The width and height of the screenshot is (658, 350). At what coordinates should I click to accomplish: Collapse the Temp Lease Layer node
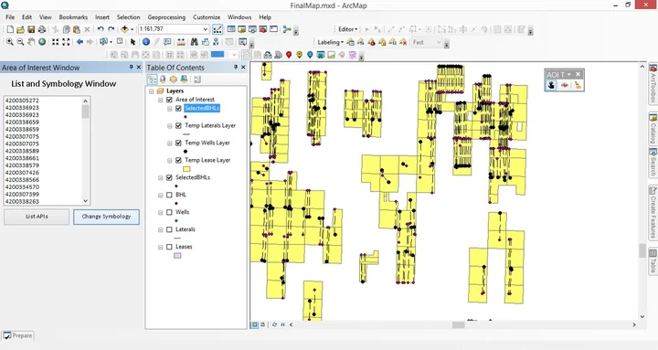[x=170, y=160]
